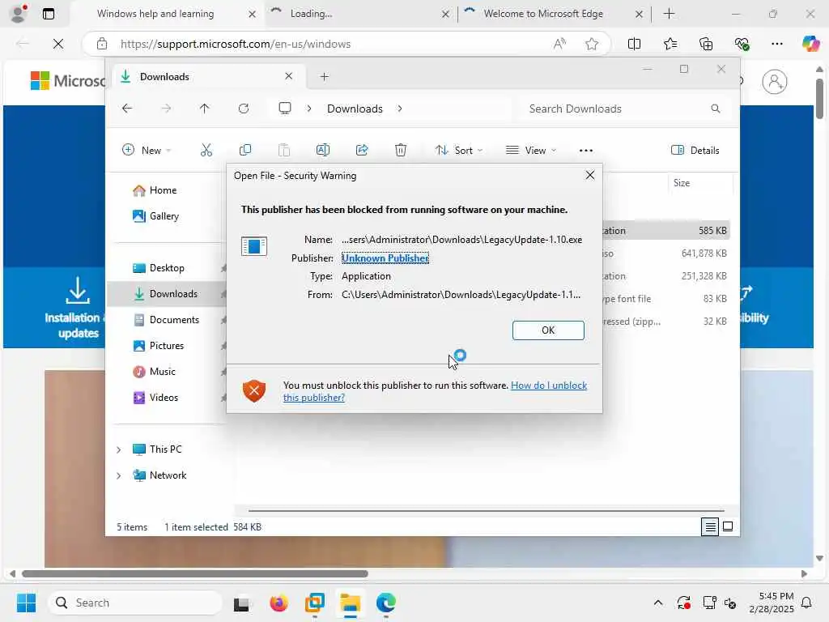Click the Delete trash icon in Explorer

tap(401, 150)
